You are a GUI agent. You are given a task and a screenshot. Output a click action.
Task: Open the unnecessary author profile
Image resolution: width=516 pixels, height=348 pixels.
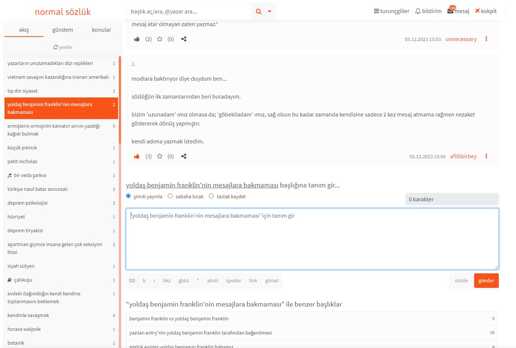pos(461,39)
